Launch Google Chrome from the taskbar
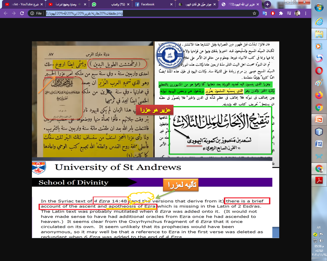Viewport: 327px width, 261px height. [x=319, y=107]
